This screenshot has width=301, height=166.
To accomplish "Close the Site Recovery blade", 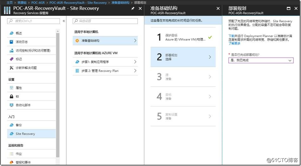I will tap(140, 9).
